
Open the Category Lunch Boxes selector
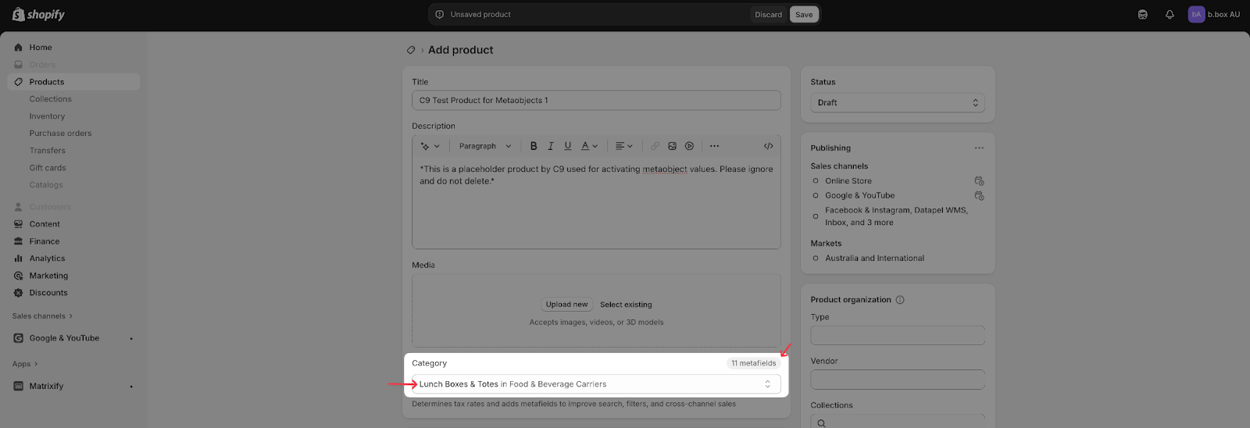point(595,384)
